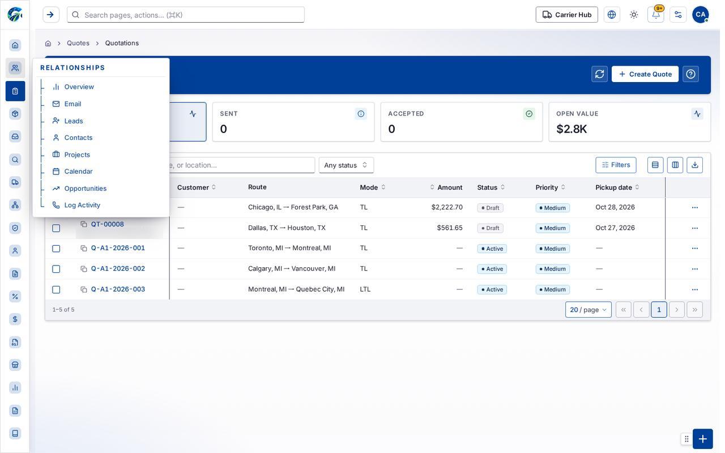This screenshot has height=453, width=725.
Task: Open the Any status dropdown
Action: [x=346, y=165]
